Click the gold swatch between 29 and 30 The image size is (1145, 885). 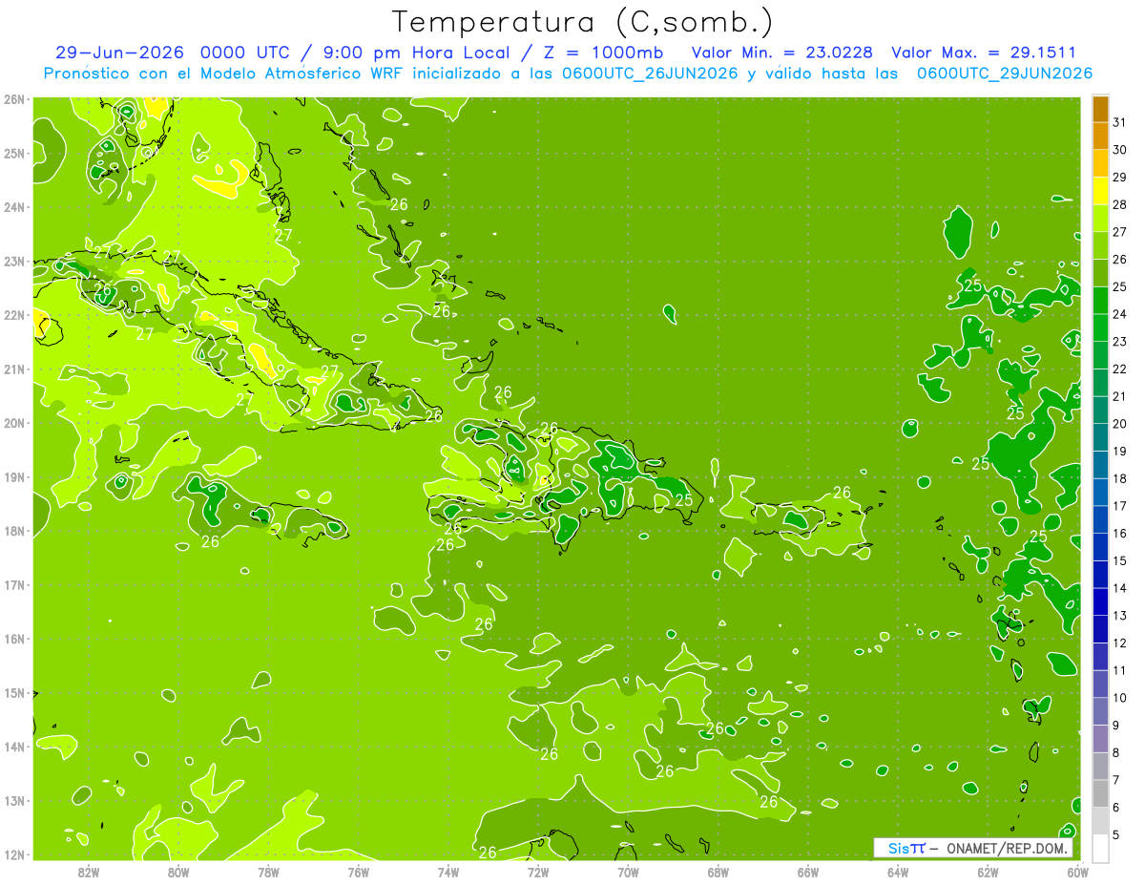[x=1100, y=163]
